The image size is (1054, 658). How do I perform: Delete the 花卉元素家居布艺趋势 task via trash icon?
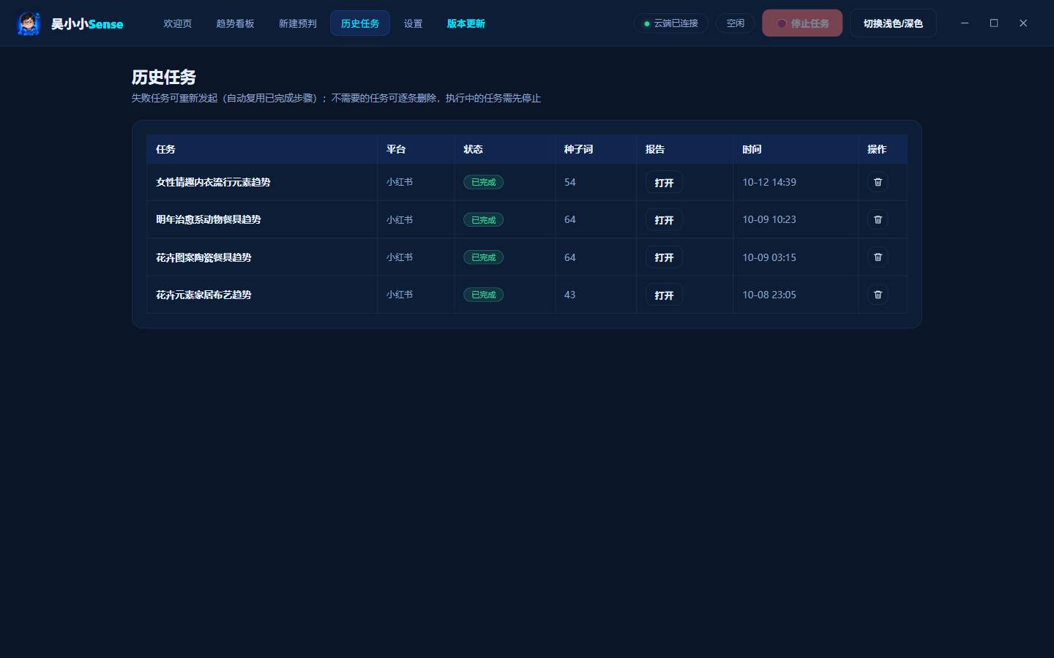[878, 295]
